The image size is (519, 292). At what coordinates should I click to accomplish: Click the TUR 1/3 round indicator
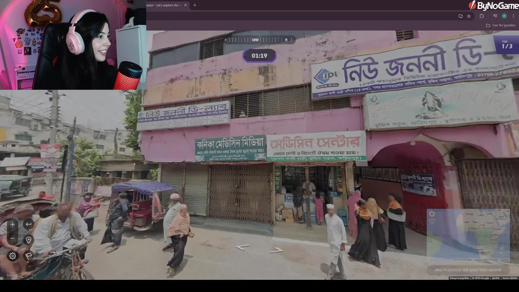click(506, 45)
